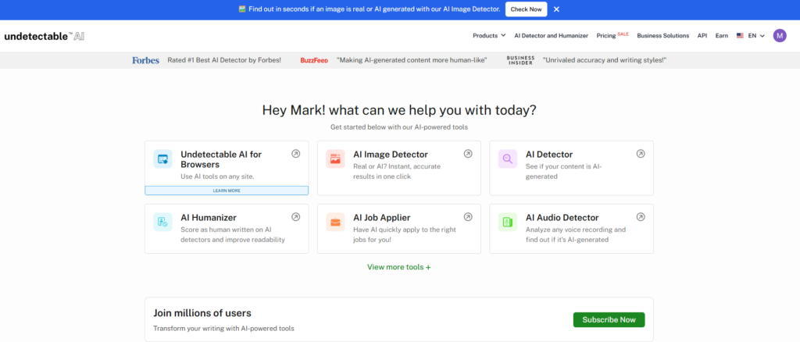
Task: Expand the Products dropdown menu
Action: tap(489, 35)
